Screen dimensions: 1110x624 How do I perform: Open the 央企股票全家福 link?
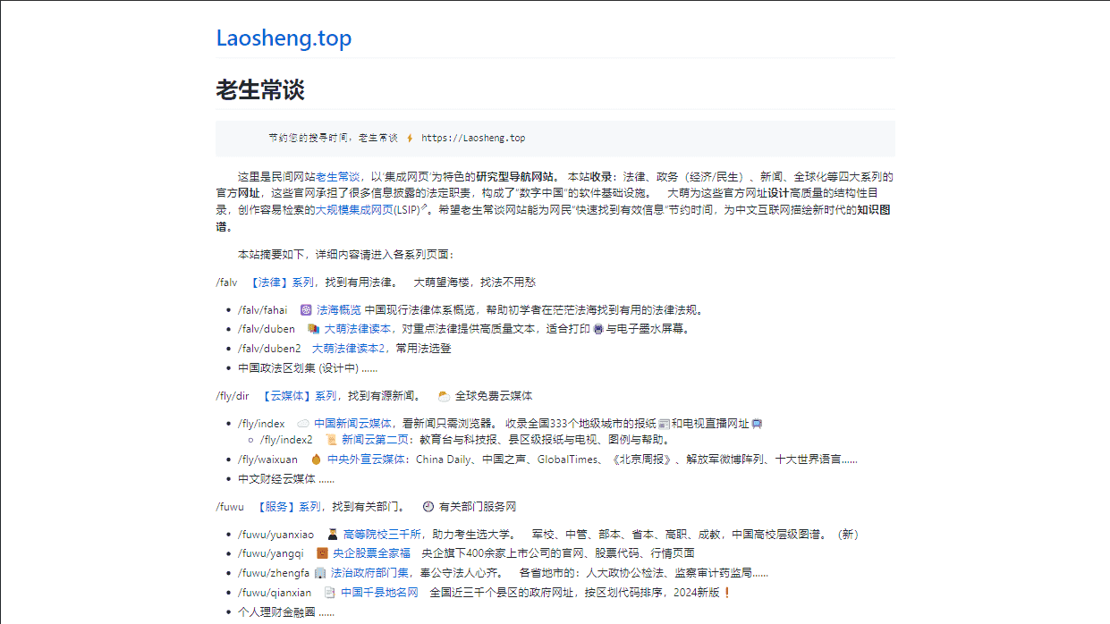tap(371, 553)
